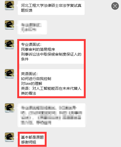
Task: Tap avatar next to short blurred message
Action: [x=9, y=25]
